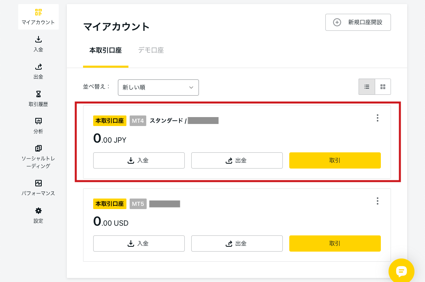The height and width of the screenshot is (282, 425).
Task: Expand the 新しい順 sort dropdown
Action: (x=158, y=87)
